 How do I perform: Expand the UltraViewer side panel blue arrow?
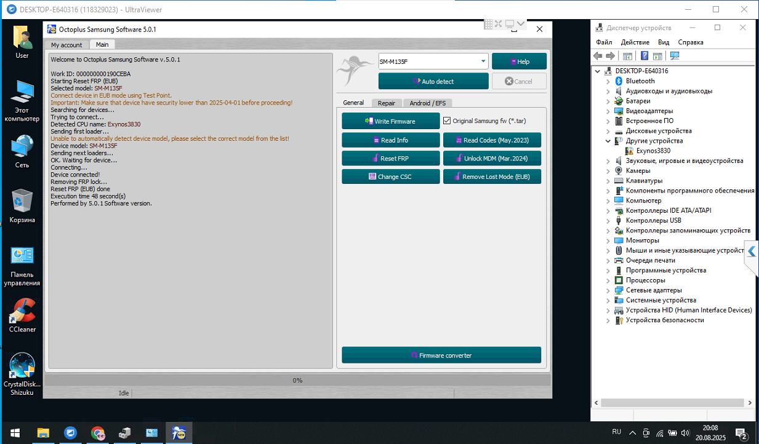coord(752,252)
